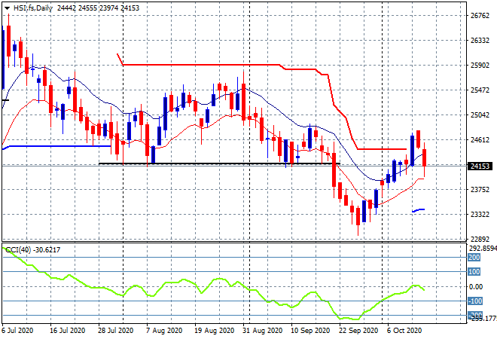This screenshot has height=339, width=497.
Task: Click date label 6 Jul 2020
Action: coord(17,331)
